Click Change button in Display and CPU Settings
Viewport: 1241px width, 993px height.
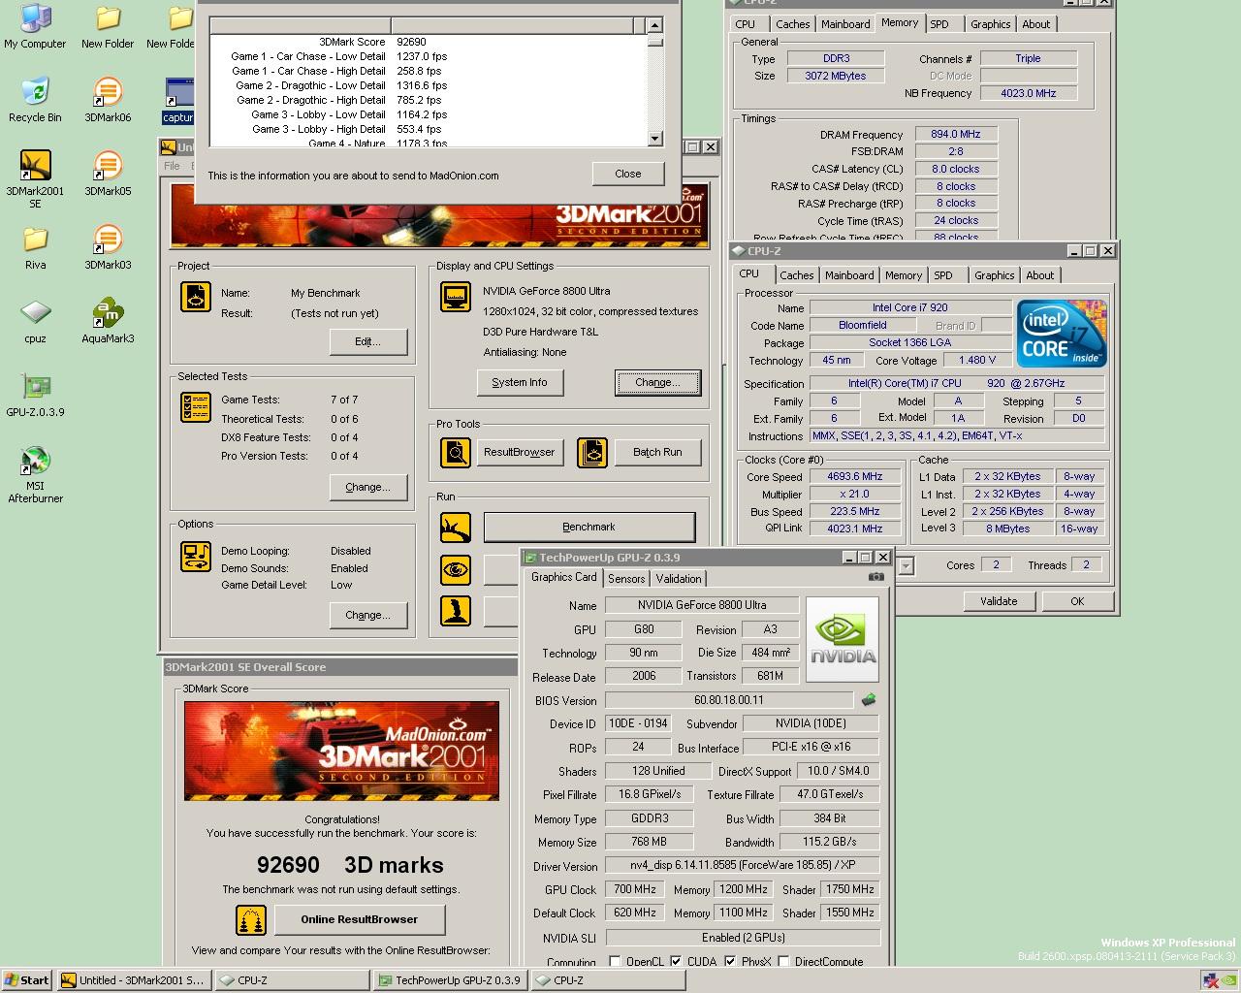pyautogui.click(x=657, y=382)
